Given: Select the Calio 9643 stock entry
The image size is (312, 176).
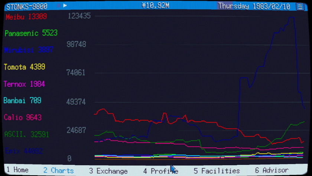Looking at the screenshot, I should click(x=23, y=117).
